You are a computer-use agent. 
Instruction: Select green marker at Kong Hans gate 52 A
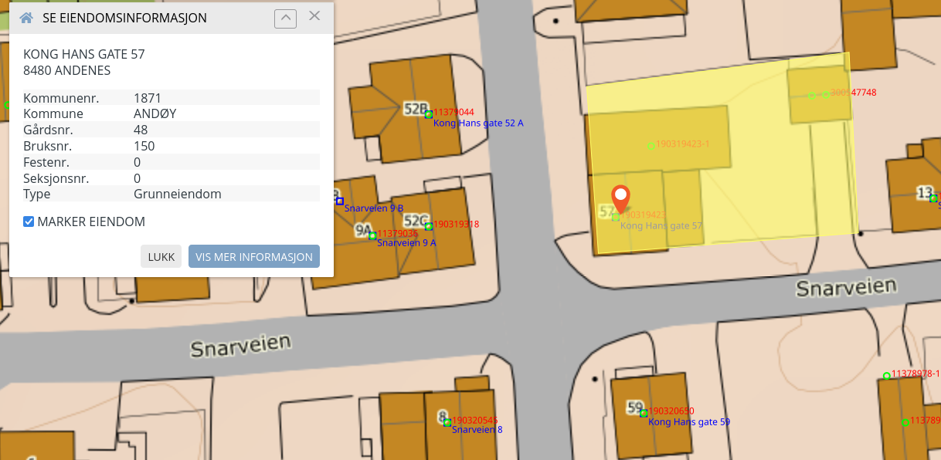pyautogui.click(x=428, y=114)
